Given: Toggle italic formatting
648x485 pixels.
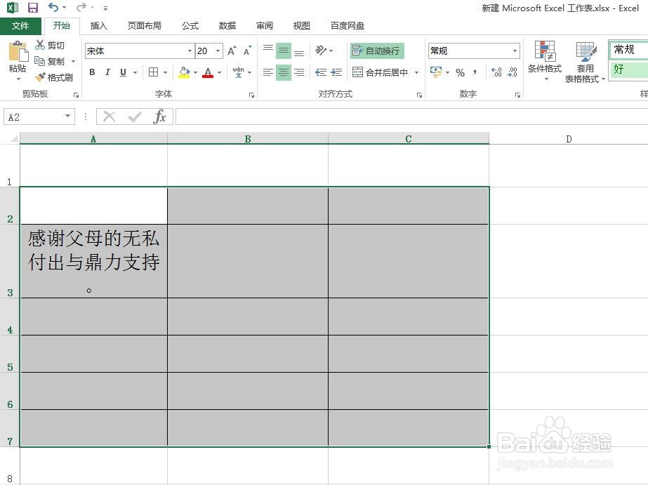Looking at the screenshot, I should tap(107, 72).
